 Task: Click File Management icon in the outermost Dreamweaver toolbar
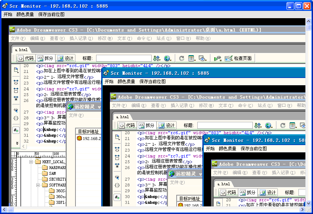(156, 58)
